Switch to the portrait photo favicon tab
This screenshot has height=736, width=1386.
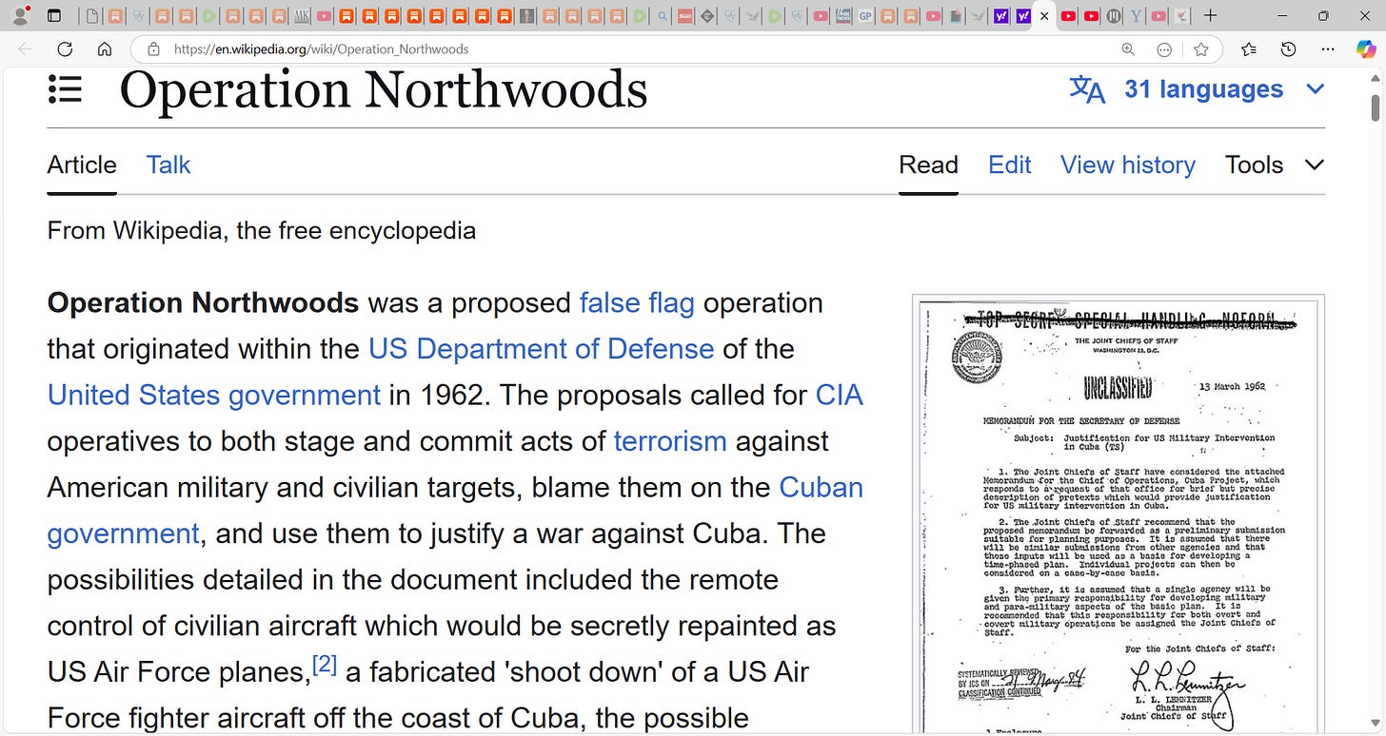[526, 16]
